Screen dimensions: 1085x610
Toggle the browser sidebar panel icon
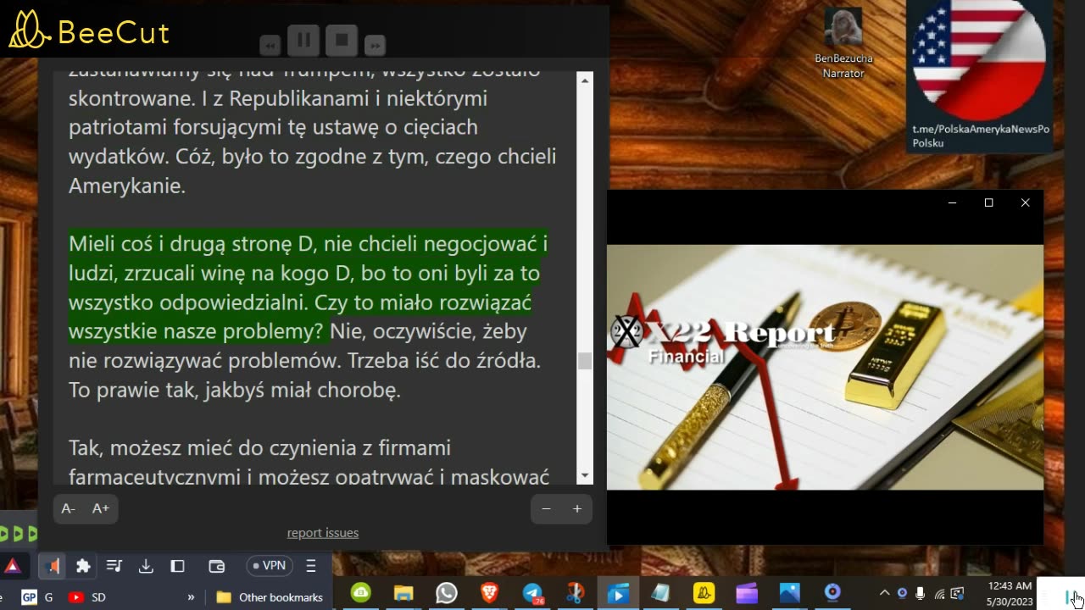coord(177,566)
